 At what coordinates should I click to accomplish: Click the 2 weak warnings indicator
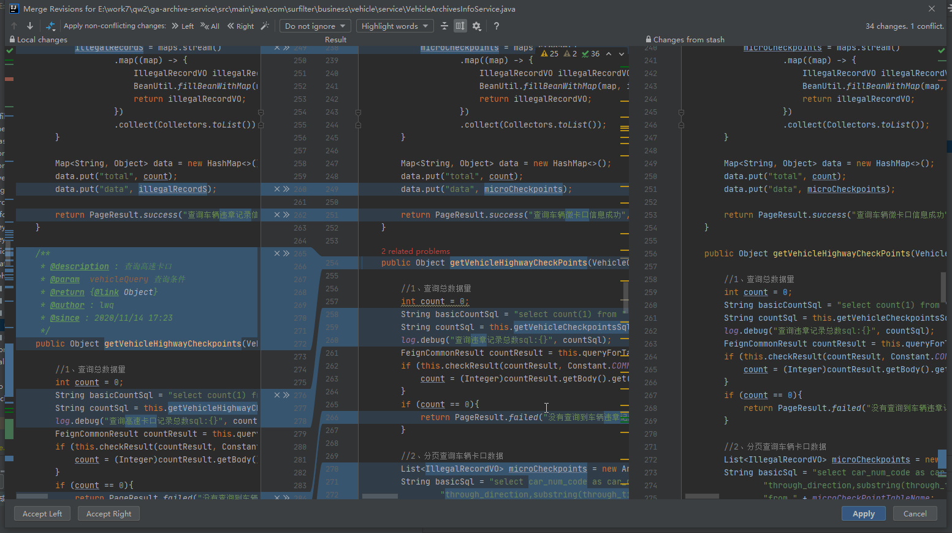click(570, 54)
